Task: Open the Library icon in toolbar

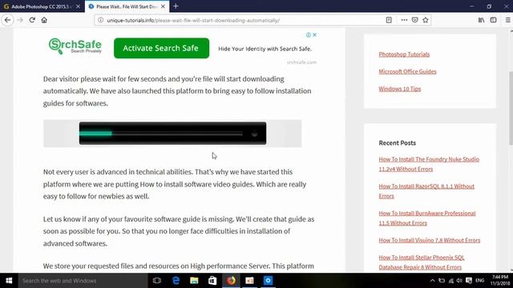Action: pos(481,20)
